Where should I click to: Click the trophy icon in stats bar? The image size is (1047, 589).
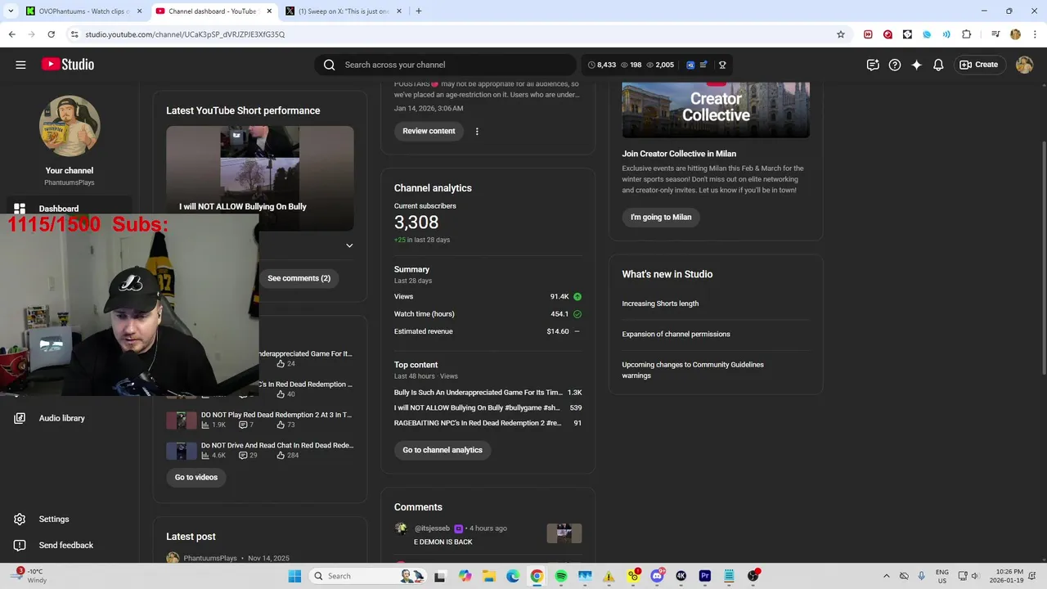[722, 65]
